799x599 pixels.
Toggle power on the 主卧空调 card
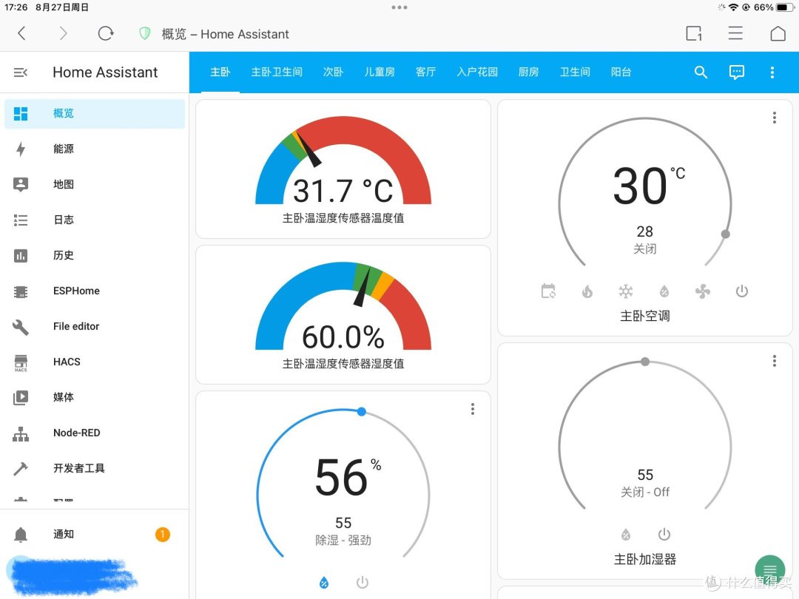742,291
